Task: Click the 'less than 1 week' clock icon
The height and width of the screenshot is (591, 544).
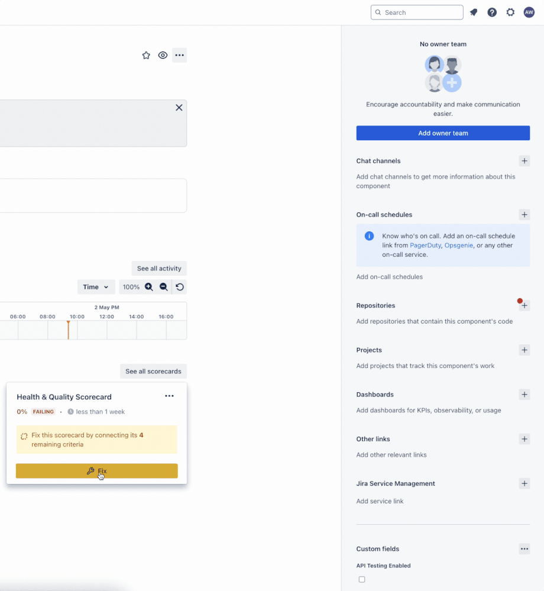Action: [70, 412]
